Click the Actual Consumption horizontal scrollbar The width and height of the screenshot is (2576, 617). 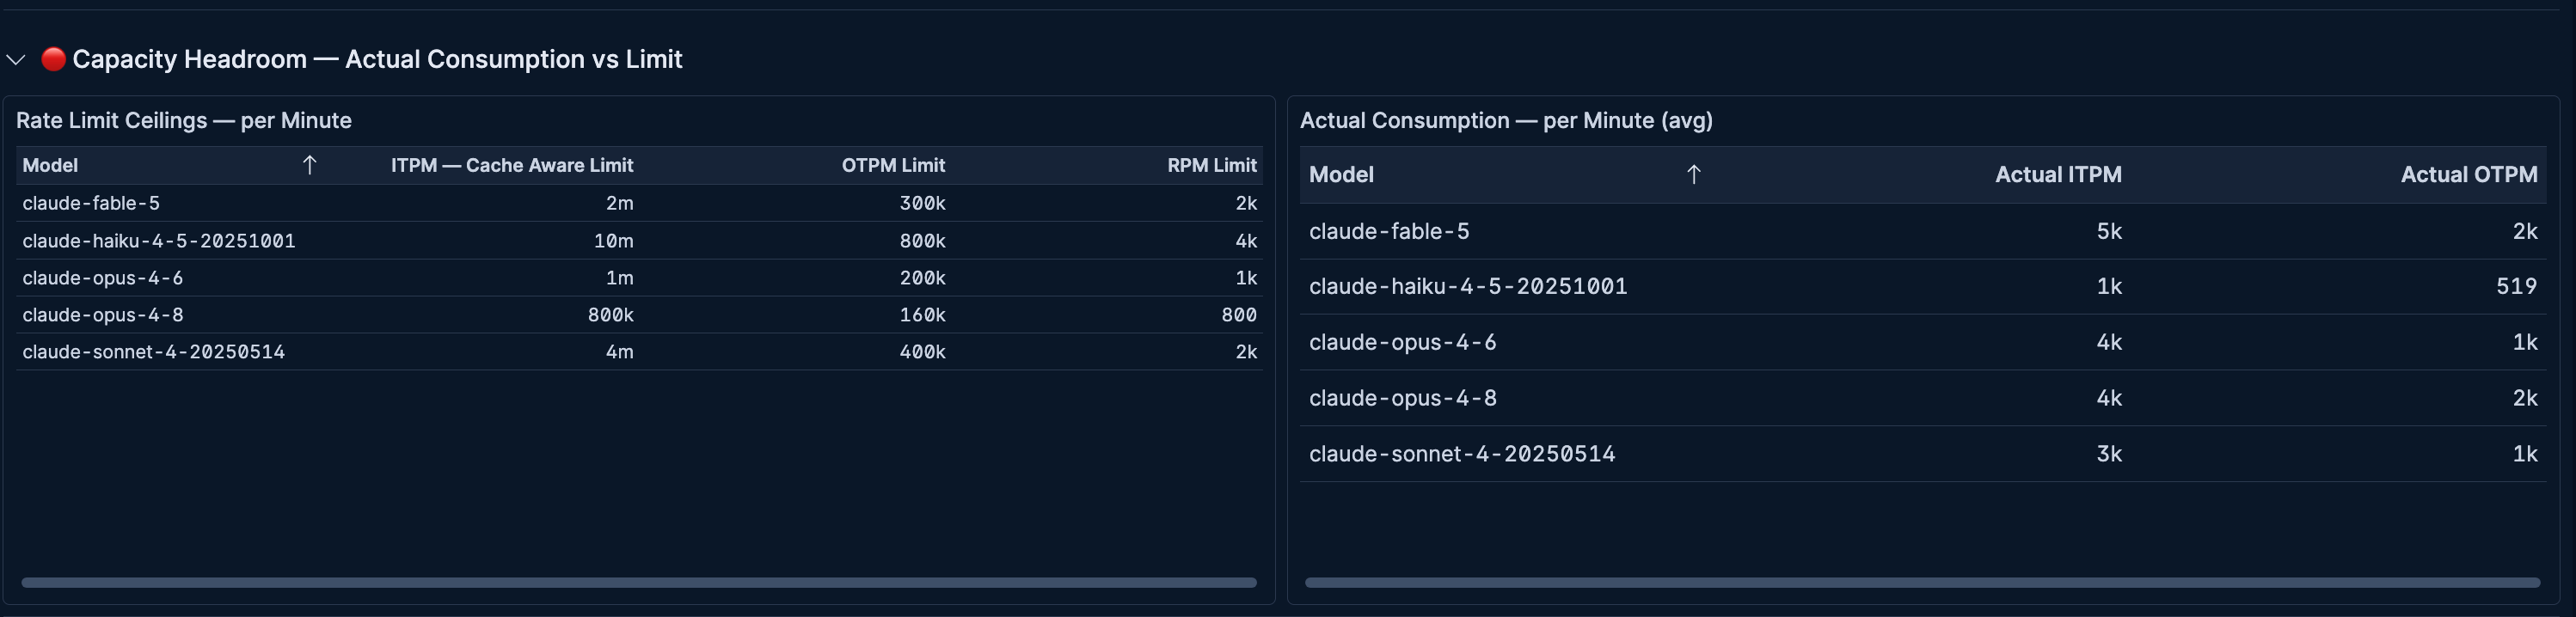tap(1922, 582)
